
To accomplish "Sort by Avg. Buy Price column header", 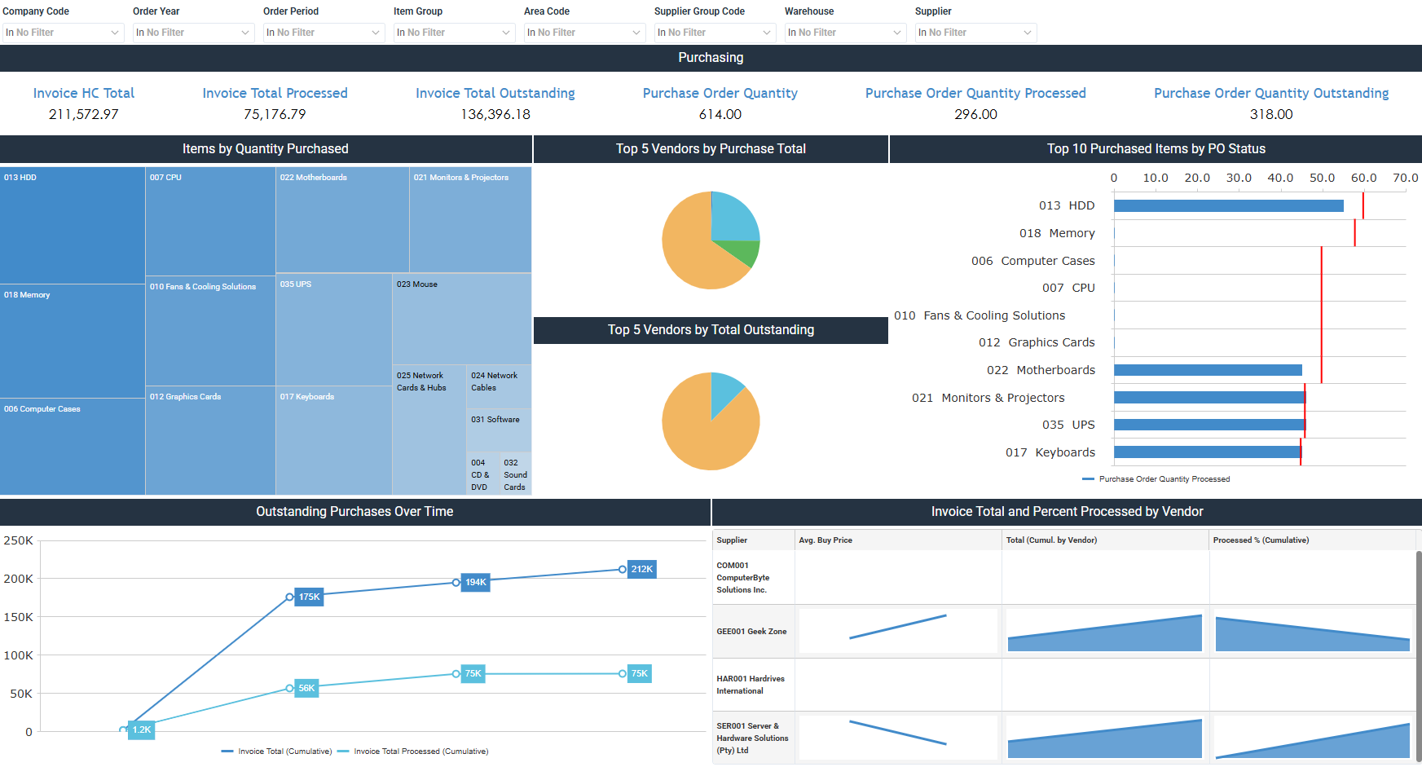I will coord(898,540).
